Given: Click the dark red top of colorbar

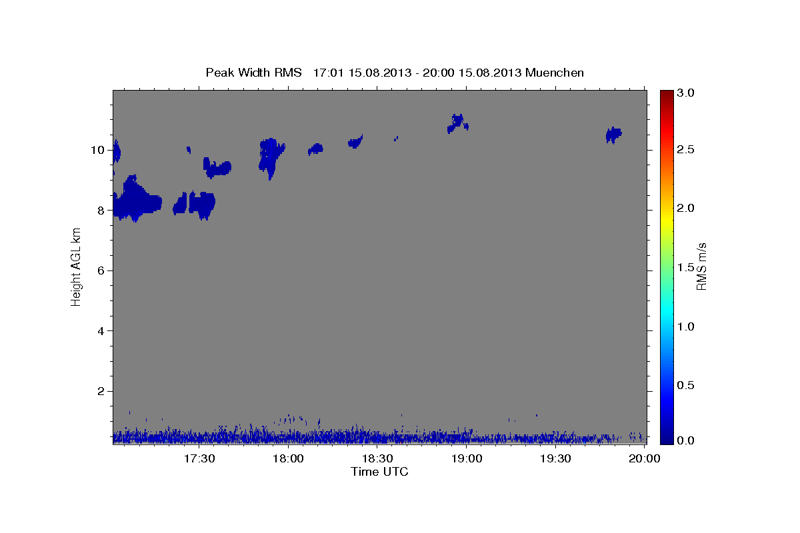Looking at the screenshot, I should (666, 95).
